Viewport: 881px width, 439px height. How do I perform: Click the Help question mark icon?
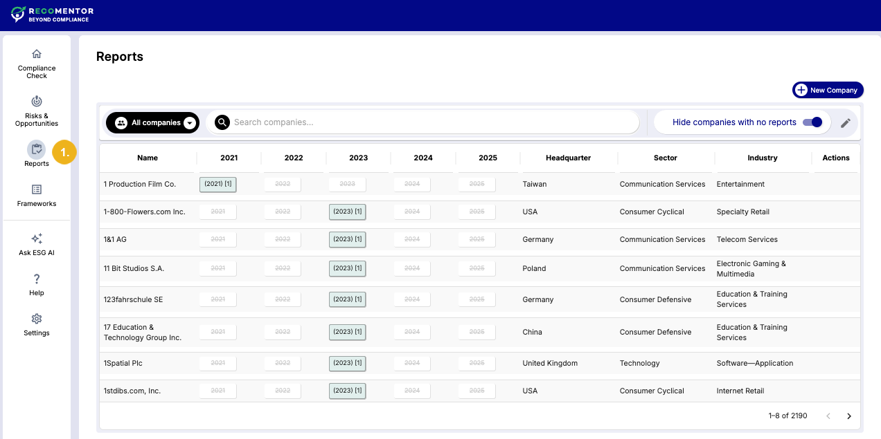pos(37,279)
